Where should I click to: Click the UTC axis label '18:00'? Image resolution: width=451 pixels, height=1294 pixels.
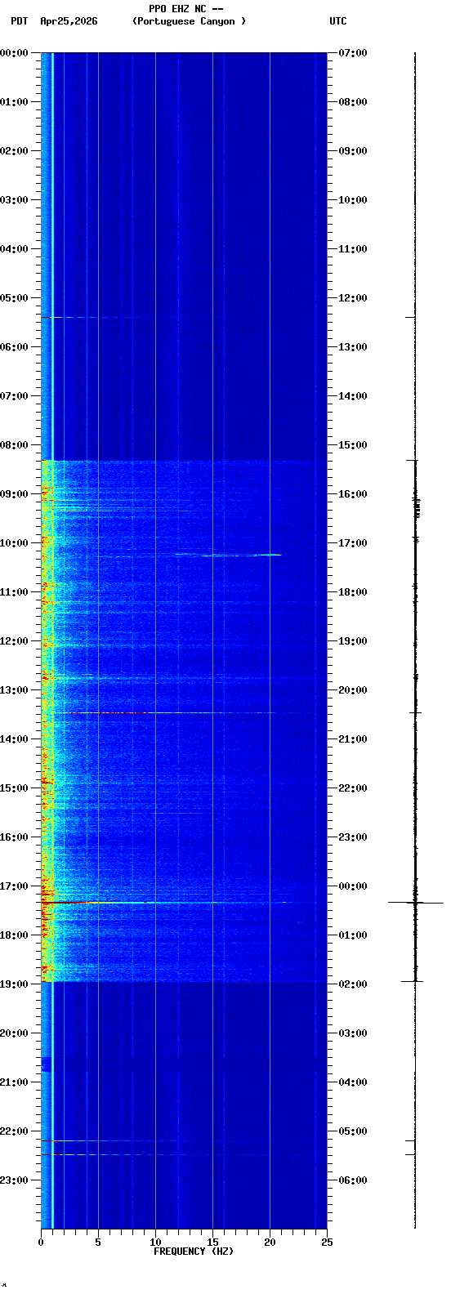(353, 592)
